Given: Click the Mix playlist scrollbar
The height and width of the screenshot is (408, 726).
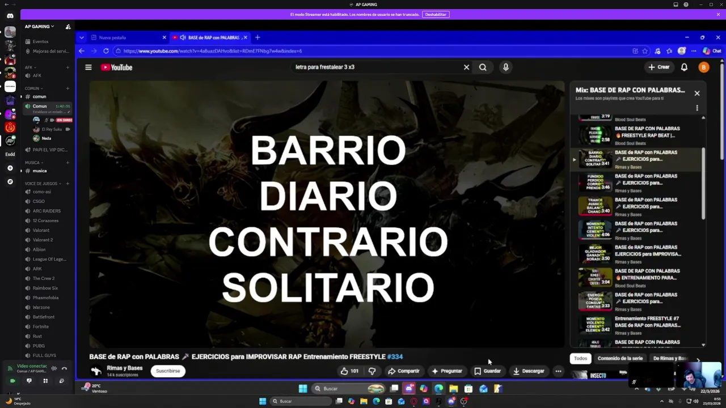Looking at the screenshot, I should pyautogui.click(x=703, y=184).
